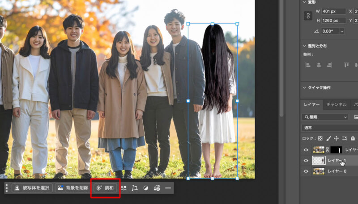Select the top masked layer's image thumbnail

(x=319, y=150)
